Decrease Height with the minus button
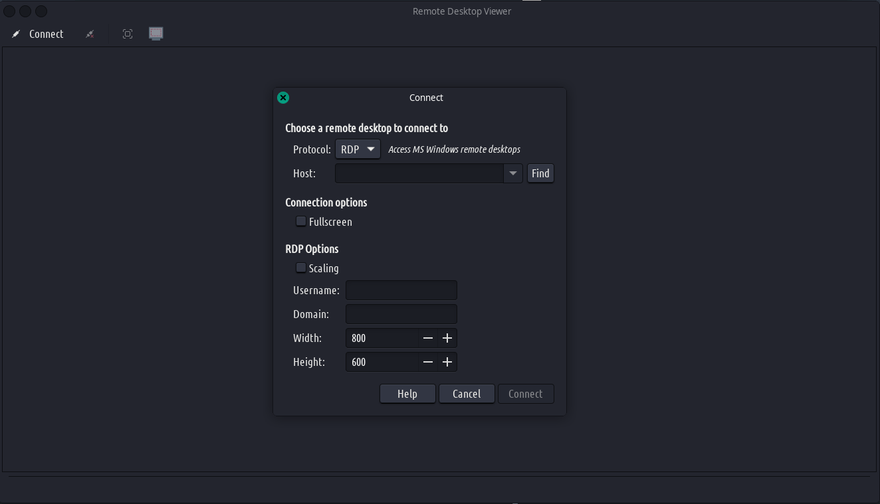This screenshot has height=504, width=880. pyautogui.click(x=428, y=362)
